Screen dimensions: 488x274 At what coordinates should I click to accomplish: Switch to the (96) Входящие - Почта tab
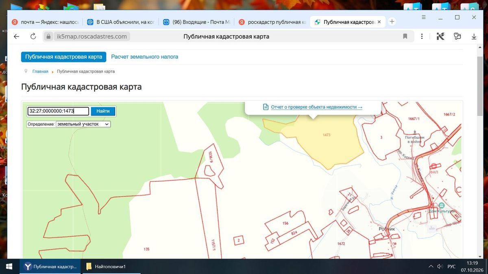[x=196, y=22]
